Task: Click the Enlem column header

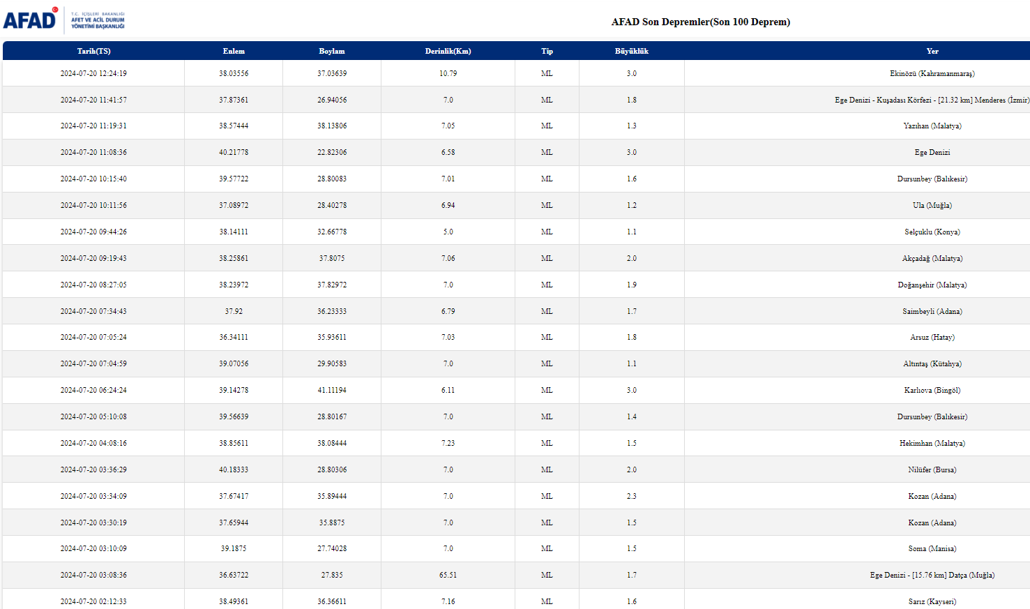Action: click(x=234, y=51)
